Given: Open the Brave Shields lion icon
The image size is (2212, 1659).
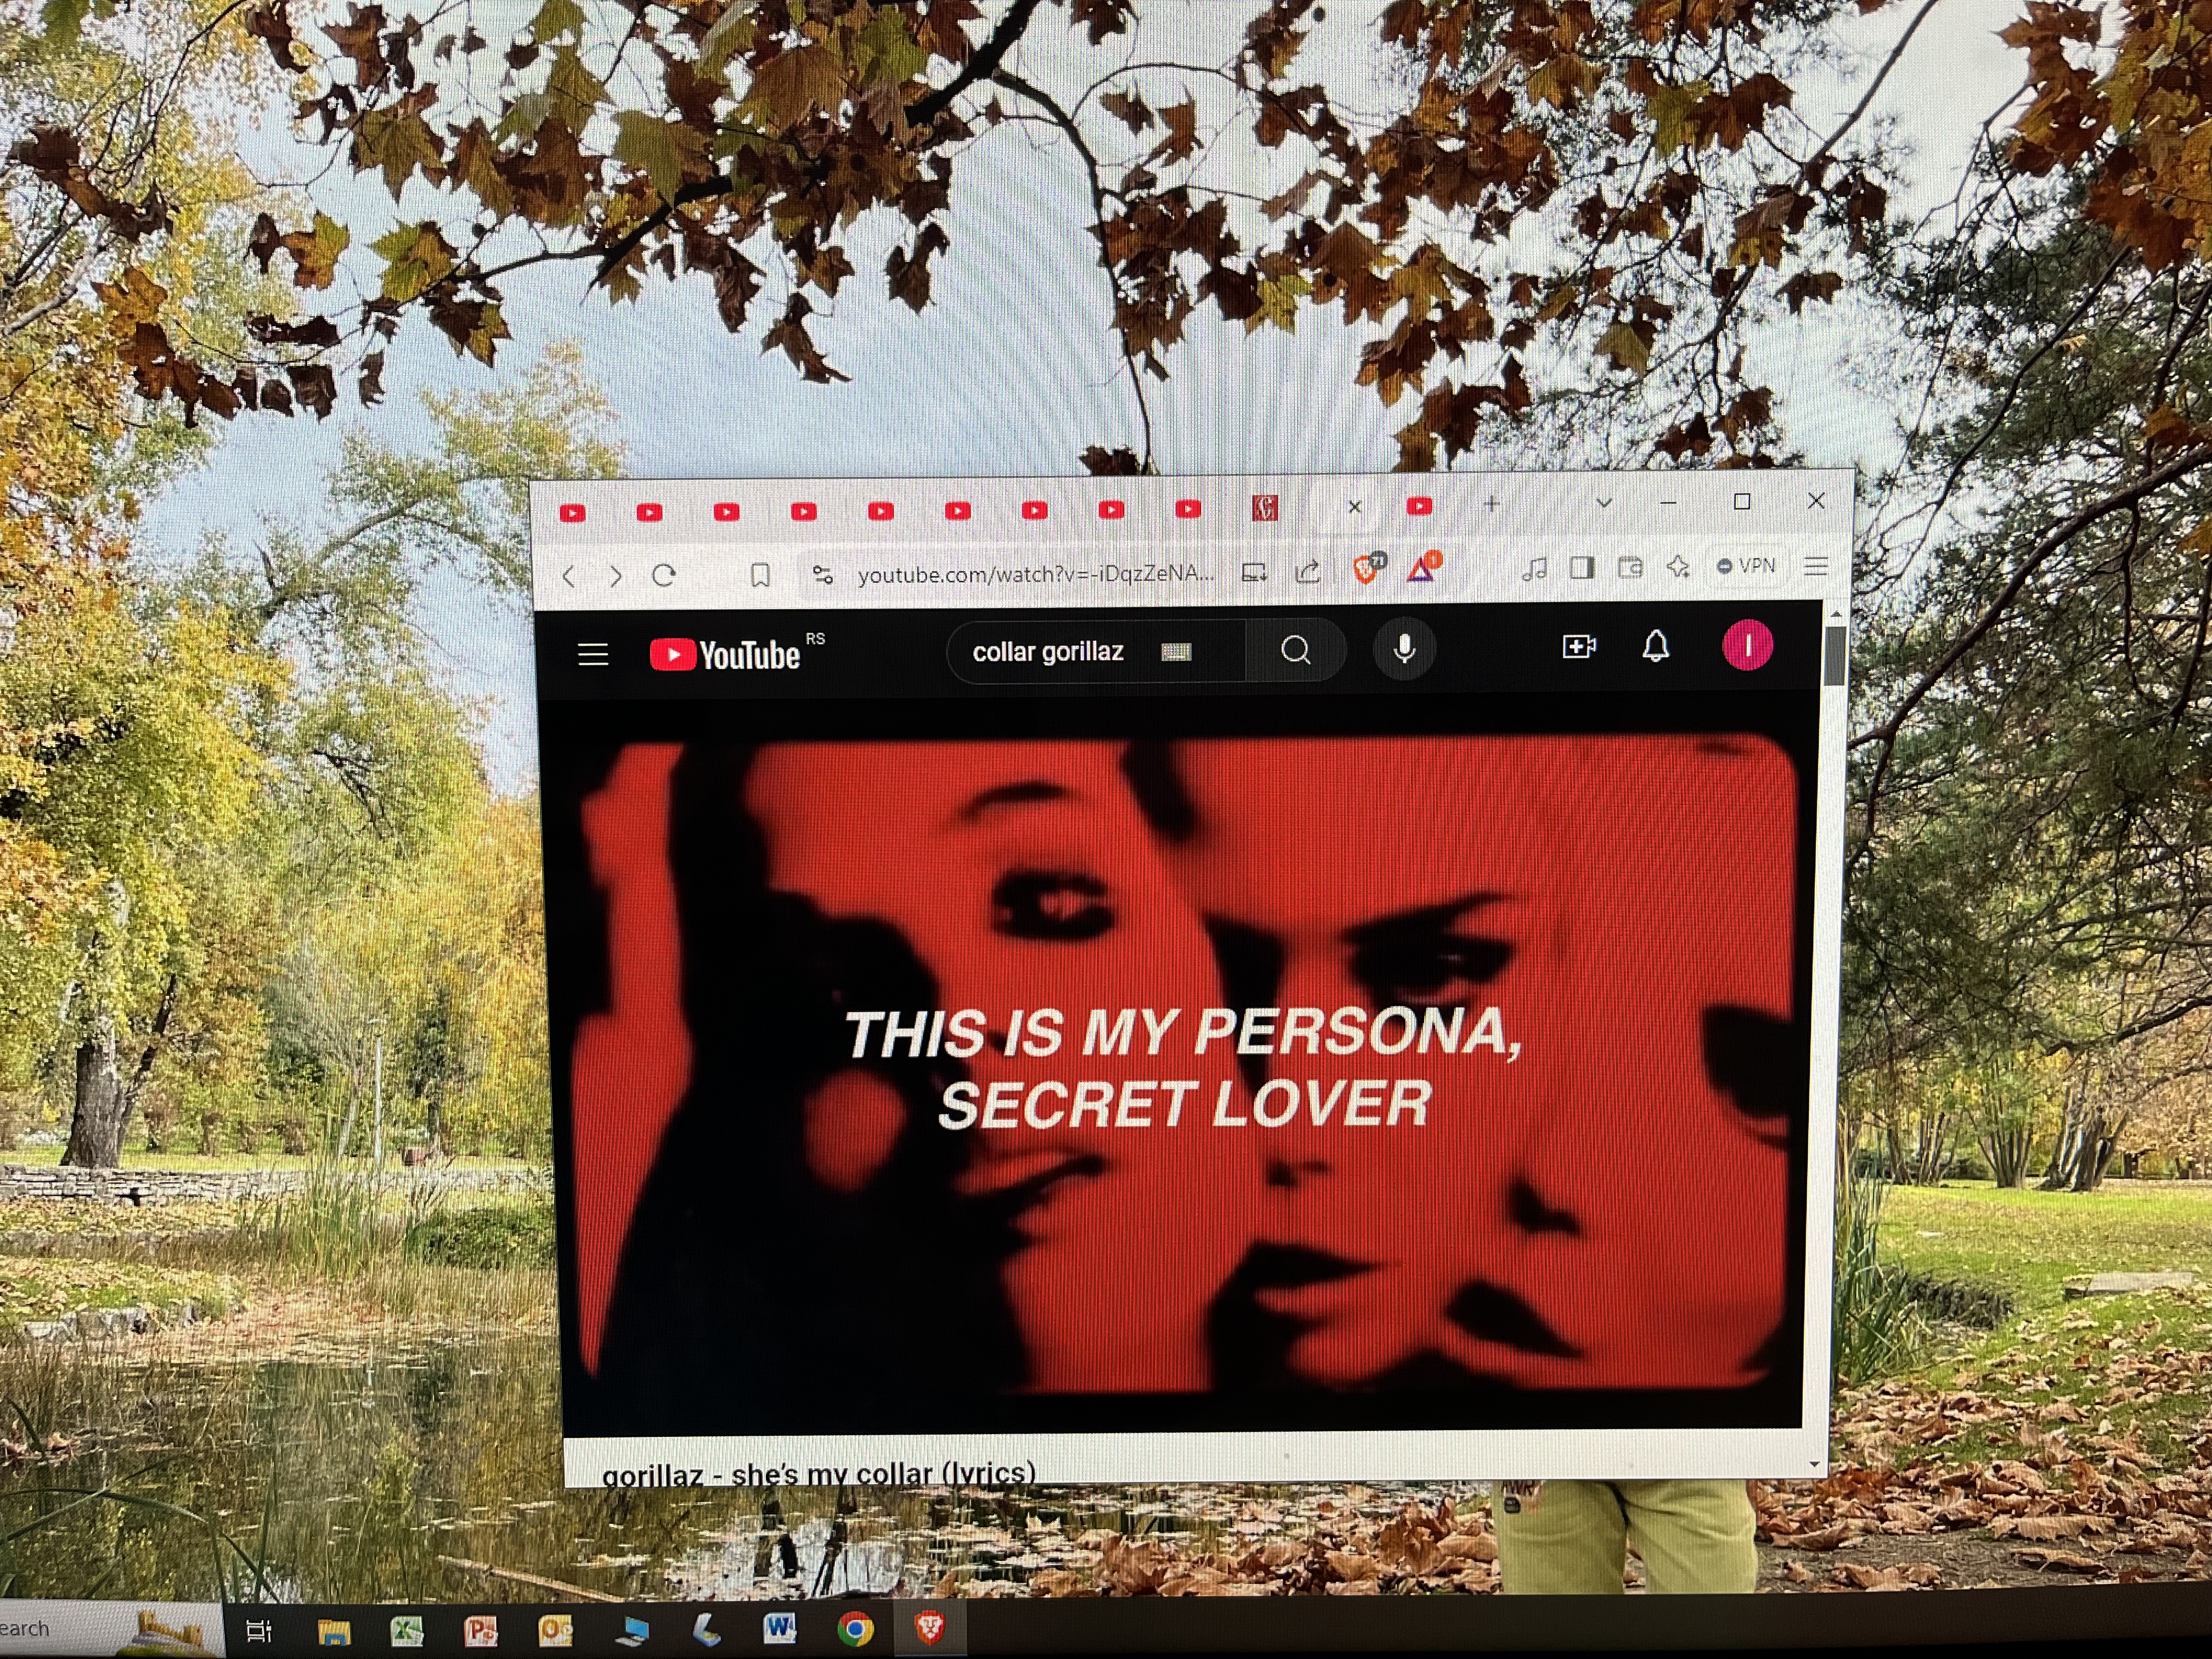Looking at the screenshot, I should tap(1366, 569).
